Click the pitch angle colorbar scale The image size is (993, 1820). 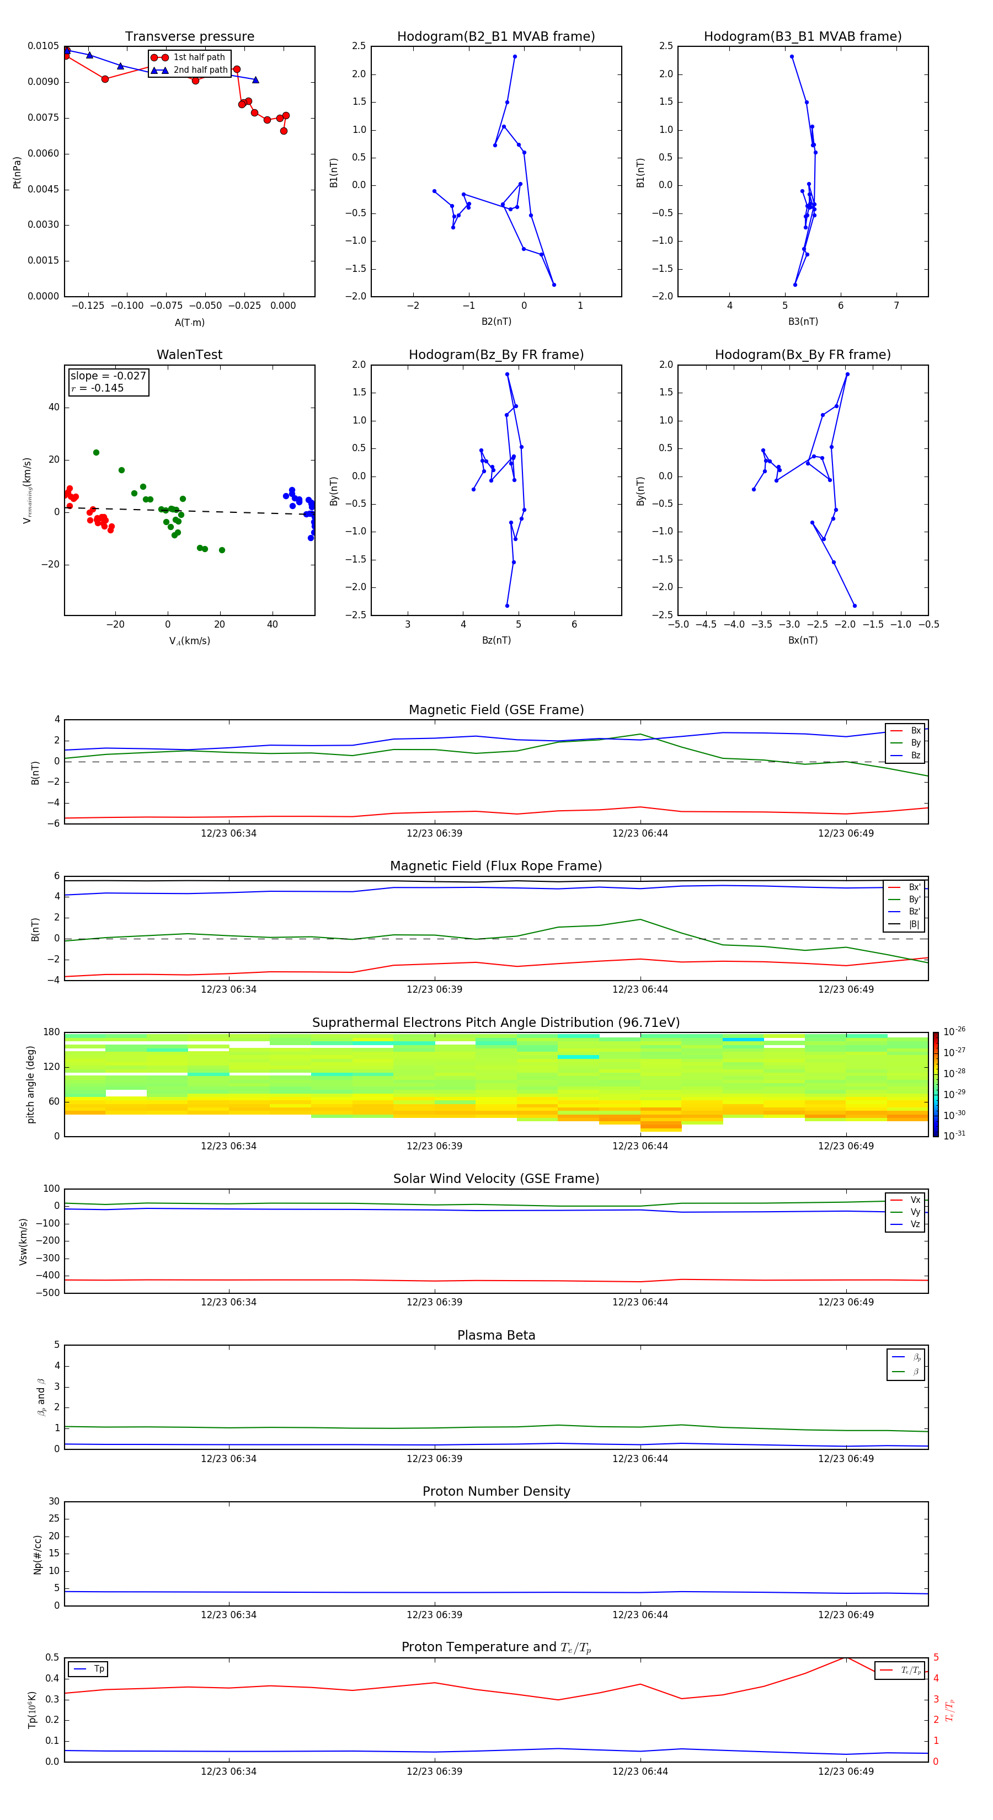click(x=936, y=1084)
